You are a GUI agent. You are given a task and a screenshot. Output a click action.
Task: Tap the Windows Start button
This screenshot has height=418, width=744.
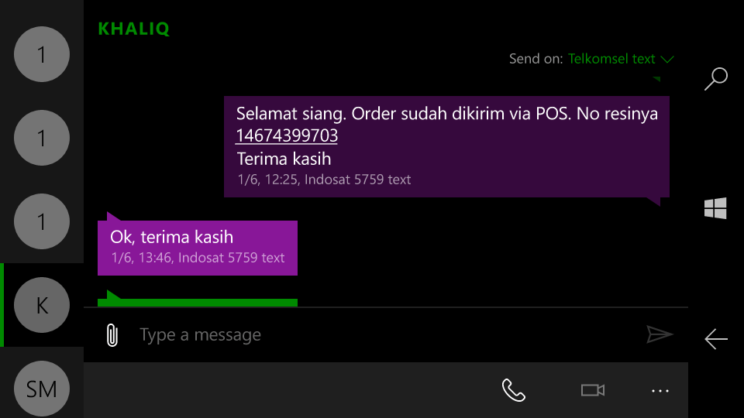715,208
